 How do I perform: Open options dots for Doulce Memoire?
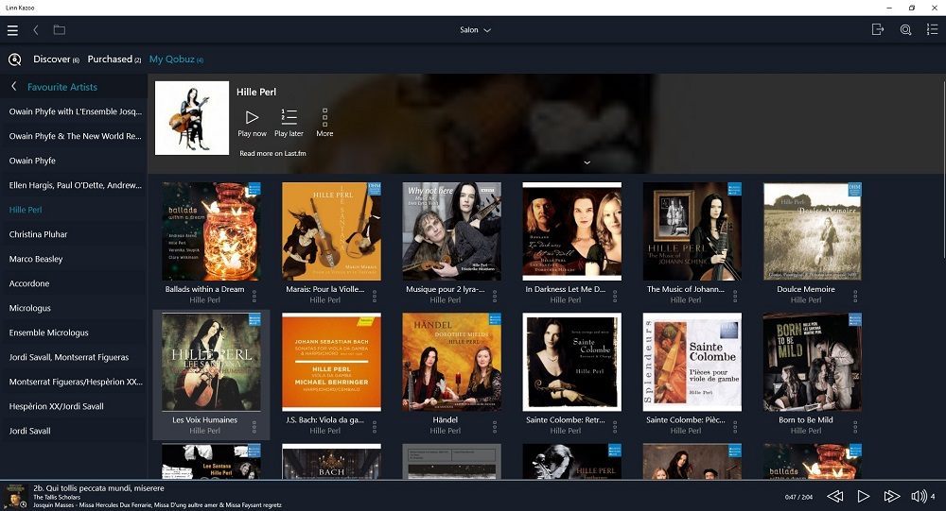tap(855, 296)
